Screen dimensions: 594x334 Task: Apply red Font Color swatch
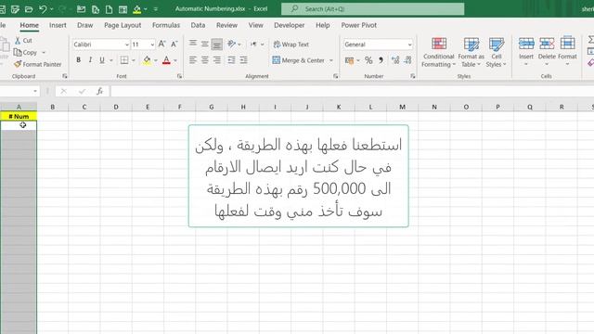[166, 60]
